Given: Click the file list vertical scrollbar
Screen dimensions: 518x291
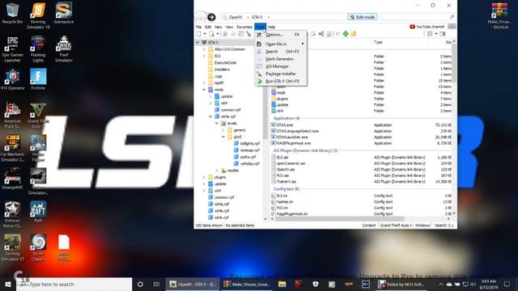Looking at the screenshot, I should 454,63.
